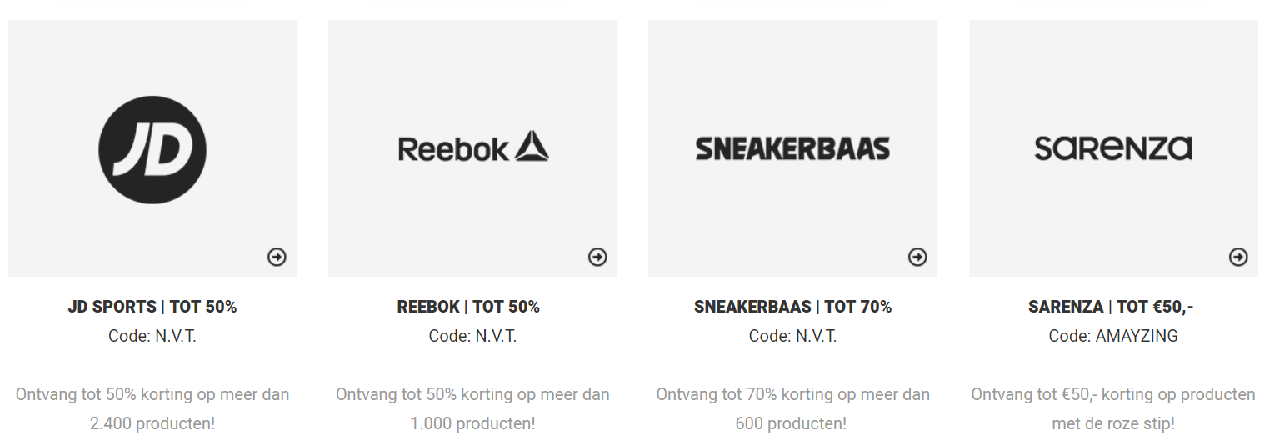Screen dimensions: 1269x445
Task: Open the arrow icon on Sneakerbaas card
Action: tap(917, 257)
